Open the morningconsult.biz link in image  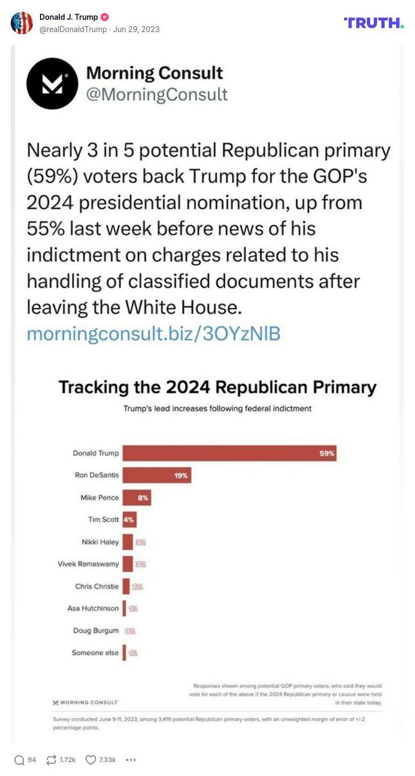click(153, 334)
